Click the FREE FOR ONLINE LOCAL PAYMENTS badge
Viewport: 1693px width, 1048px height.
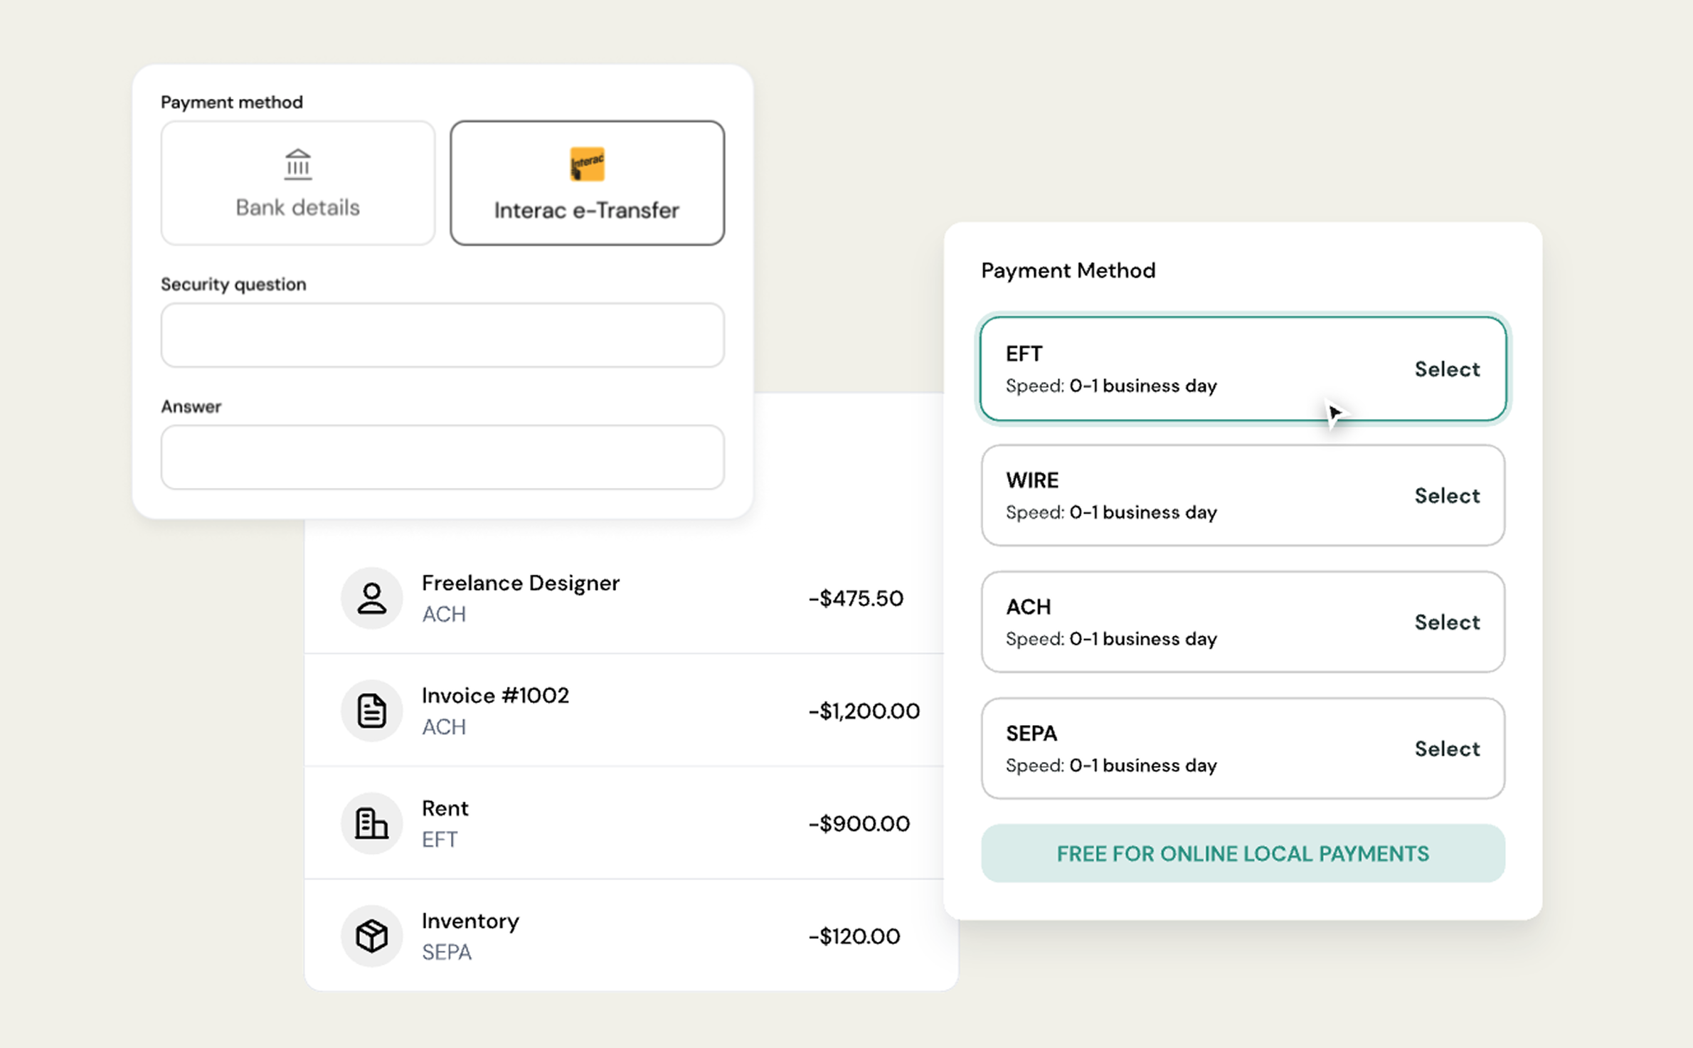1243,853
